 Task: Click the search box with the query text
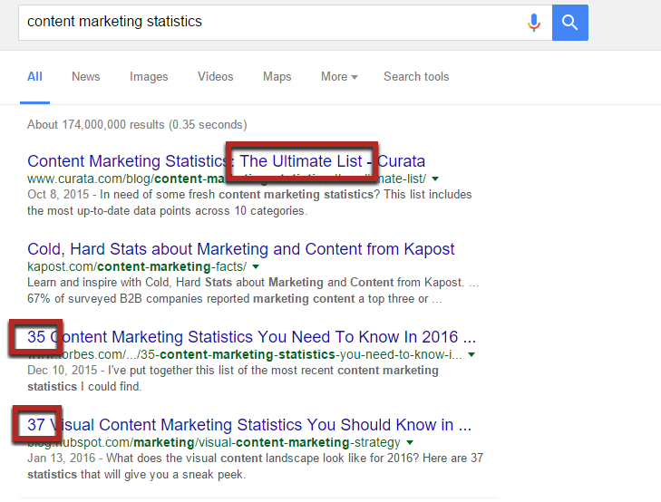[x=285, y=23]
